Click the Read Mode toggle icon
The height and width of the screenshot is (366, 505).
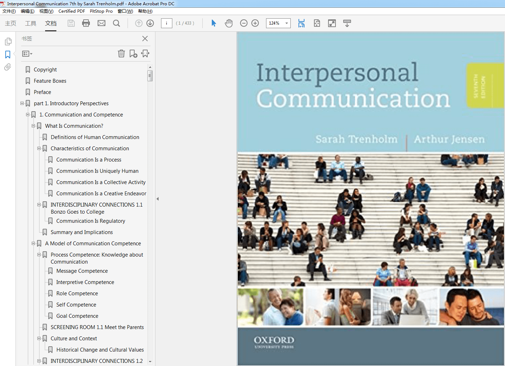(x=332, y=23)
